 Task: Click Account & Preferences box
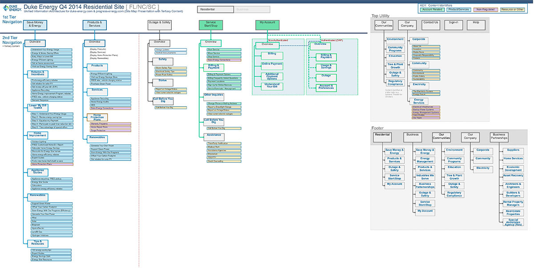click(x=326, y=88)
